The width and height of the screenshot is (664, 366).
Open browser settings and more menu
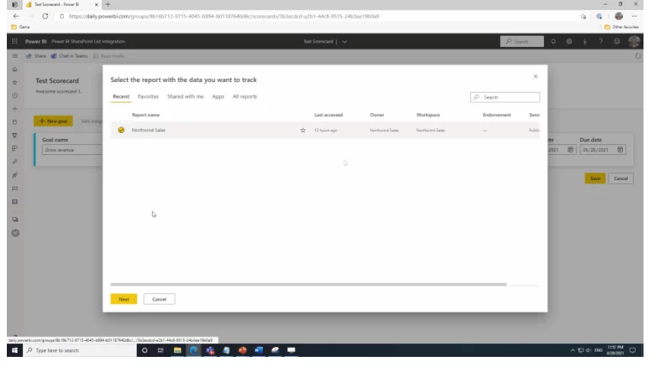click(x=634, y=17)
